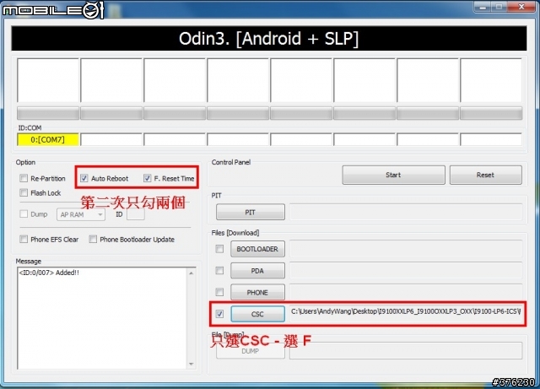The width and height of the screenshot is (540, 389).
Task: Click the BOOTLOADER file path field
Action: (x=406, y=249)
